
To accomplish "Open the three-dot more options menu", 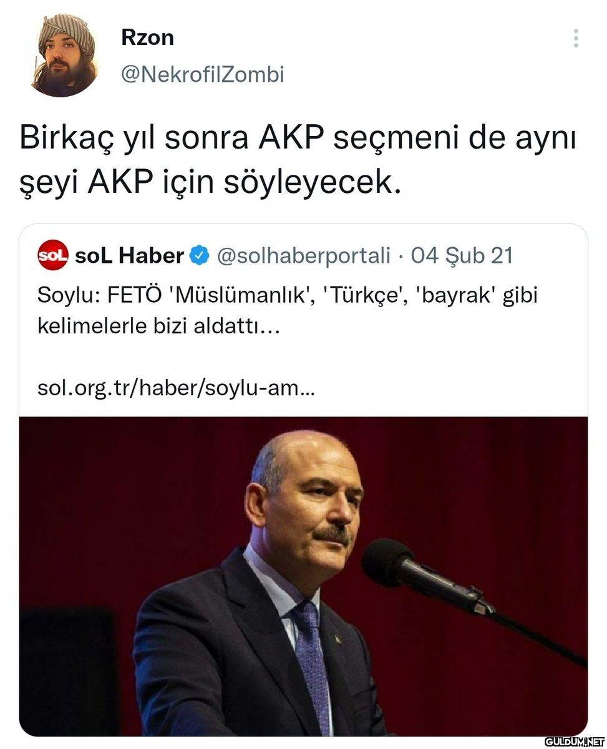I will [x=575, y=39].
